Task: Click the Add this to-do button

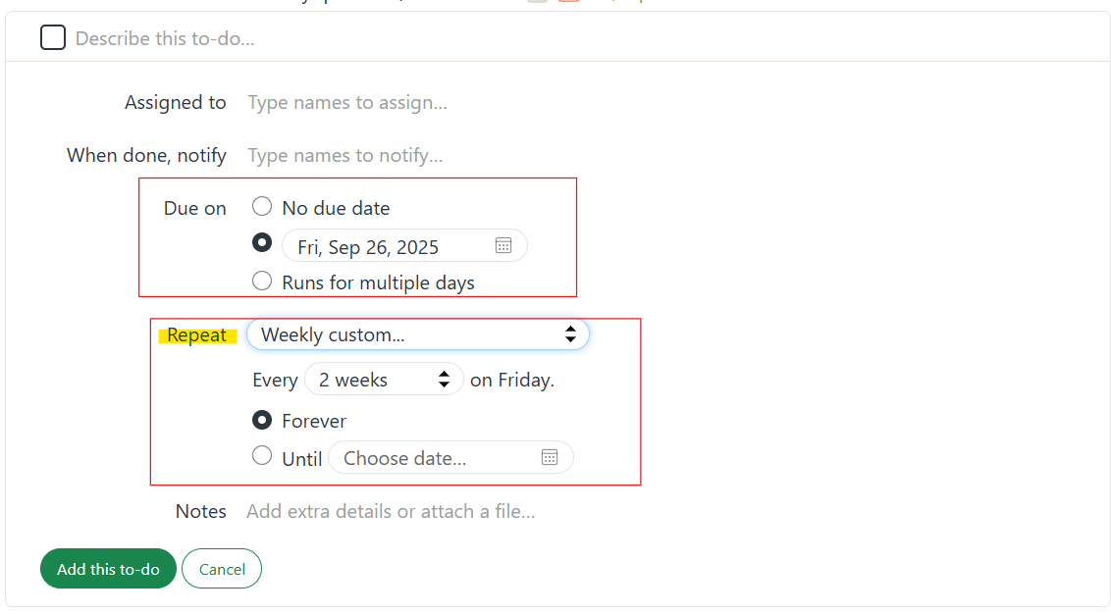Action: pyautogui.click(x=108, y=569)
